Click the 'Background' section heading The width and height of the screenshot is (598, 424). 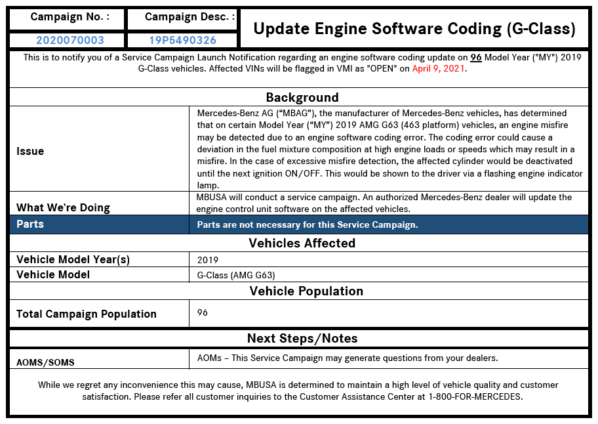[x=302, y=97]
